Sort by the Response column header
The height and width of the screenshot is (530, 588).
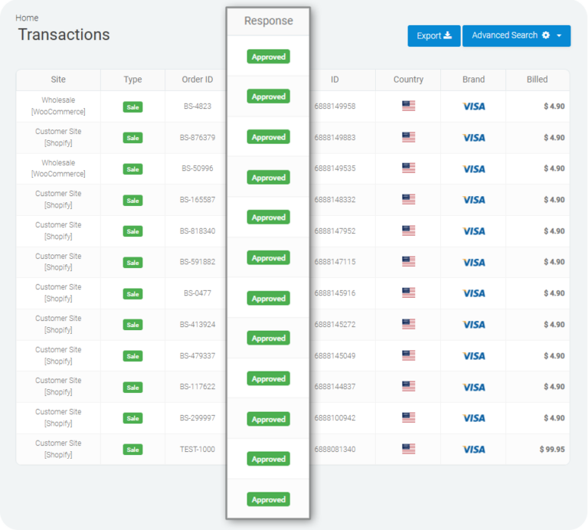click(x=268, y=21)
